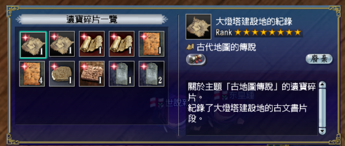This screenshot has height=146, width=345.
Task: Select the gravestone fragment with quantity 2
Action: [x=152, y=74]
